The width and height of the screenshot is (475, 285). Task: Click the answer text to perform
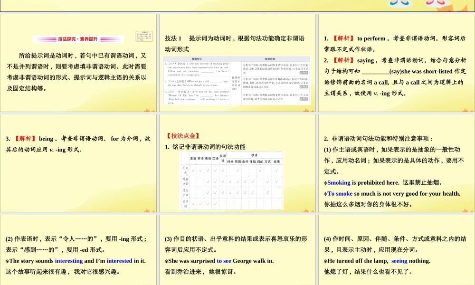pos(371,38)
